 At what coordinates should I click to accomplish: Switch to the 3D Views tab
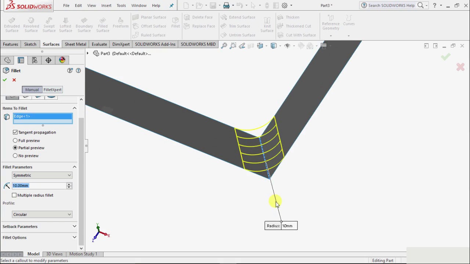pyautogui.click(x=54, y=254)
